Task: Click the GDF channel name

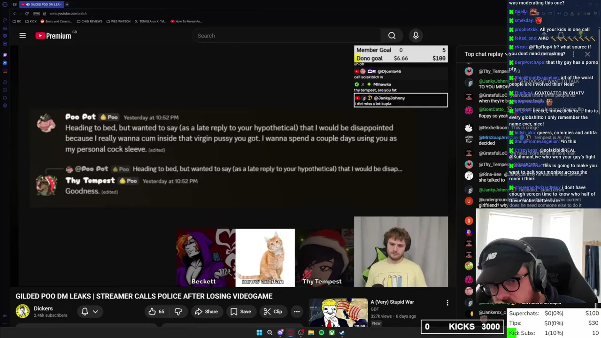Action: [x=375, y=309]
